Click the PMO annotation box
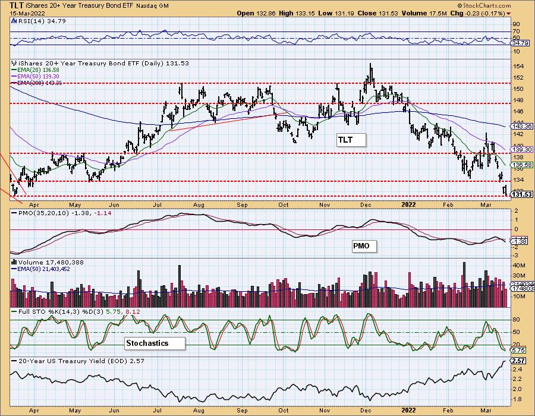535x416 pixels. (364, 246)
